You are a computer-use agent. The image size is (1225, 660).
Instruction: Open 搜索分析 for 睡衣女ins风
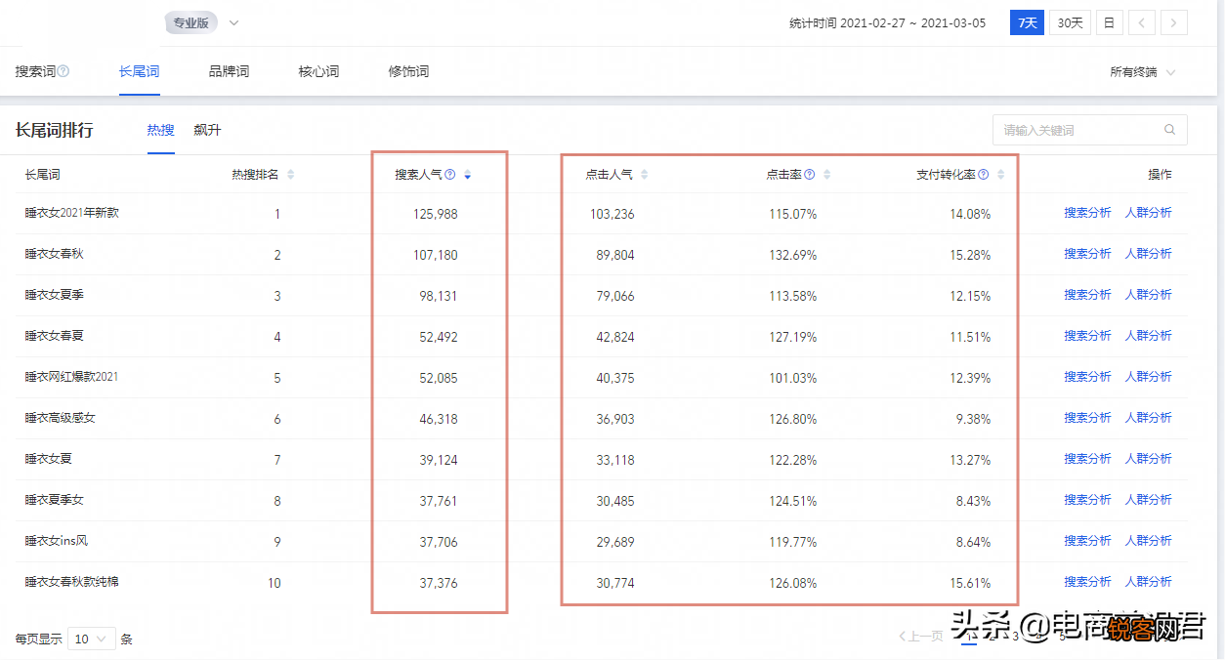point(1087,541)
